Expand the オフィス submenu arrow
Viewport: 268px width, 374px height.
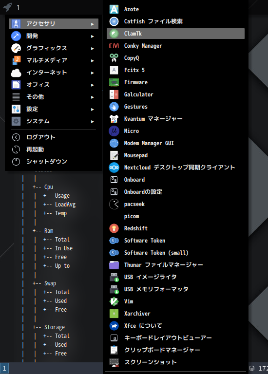[93, 85]
